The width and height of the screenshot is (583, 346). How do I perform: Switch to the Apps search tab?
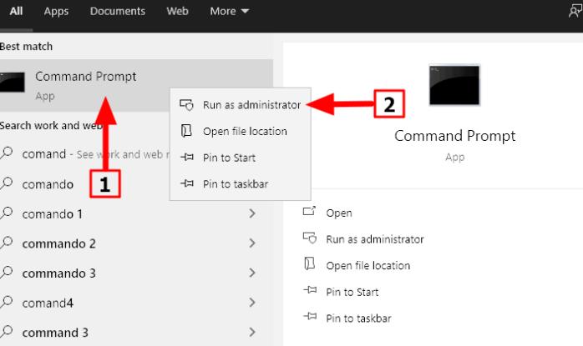(x=56, y=12)
